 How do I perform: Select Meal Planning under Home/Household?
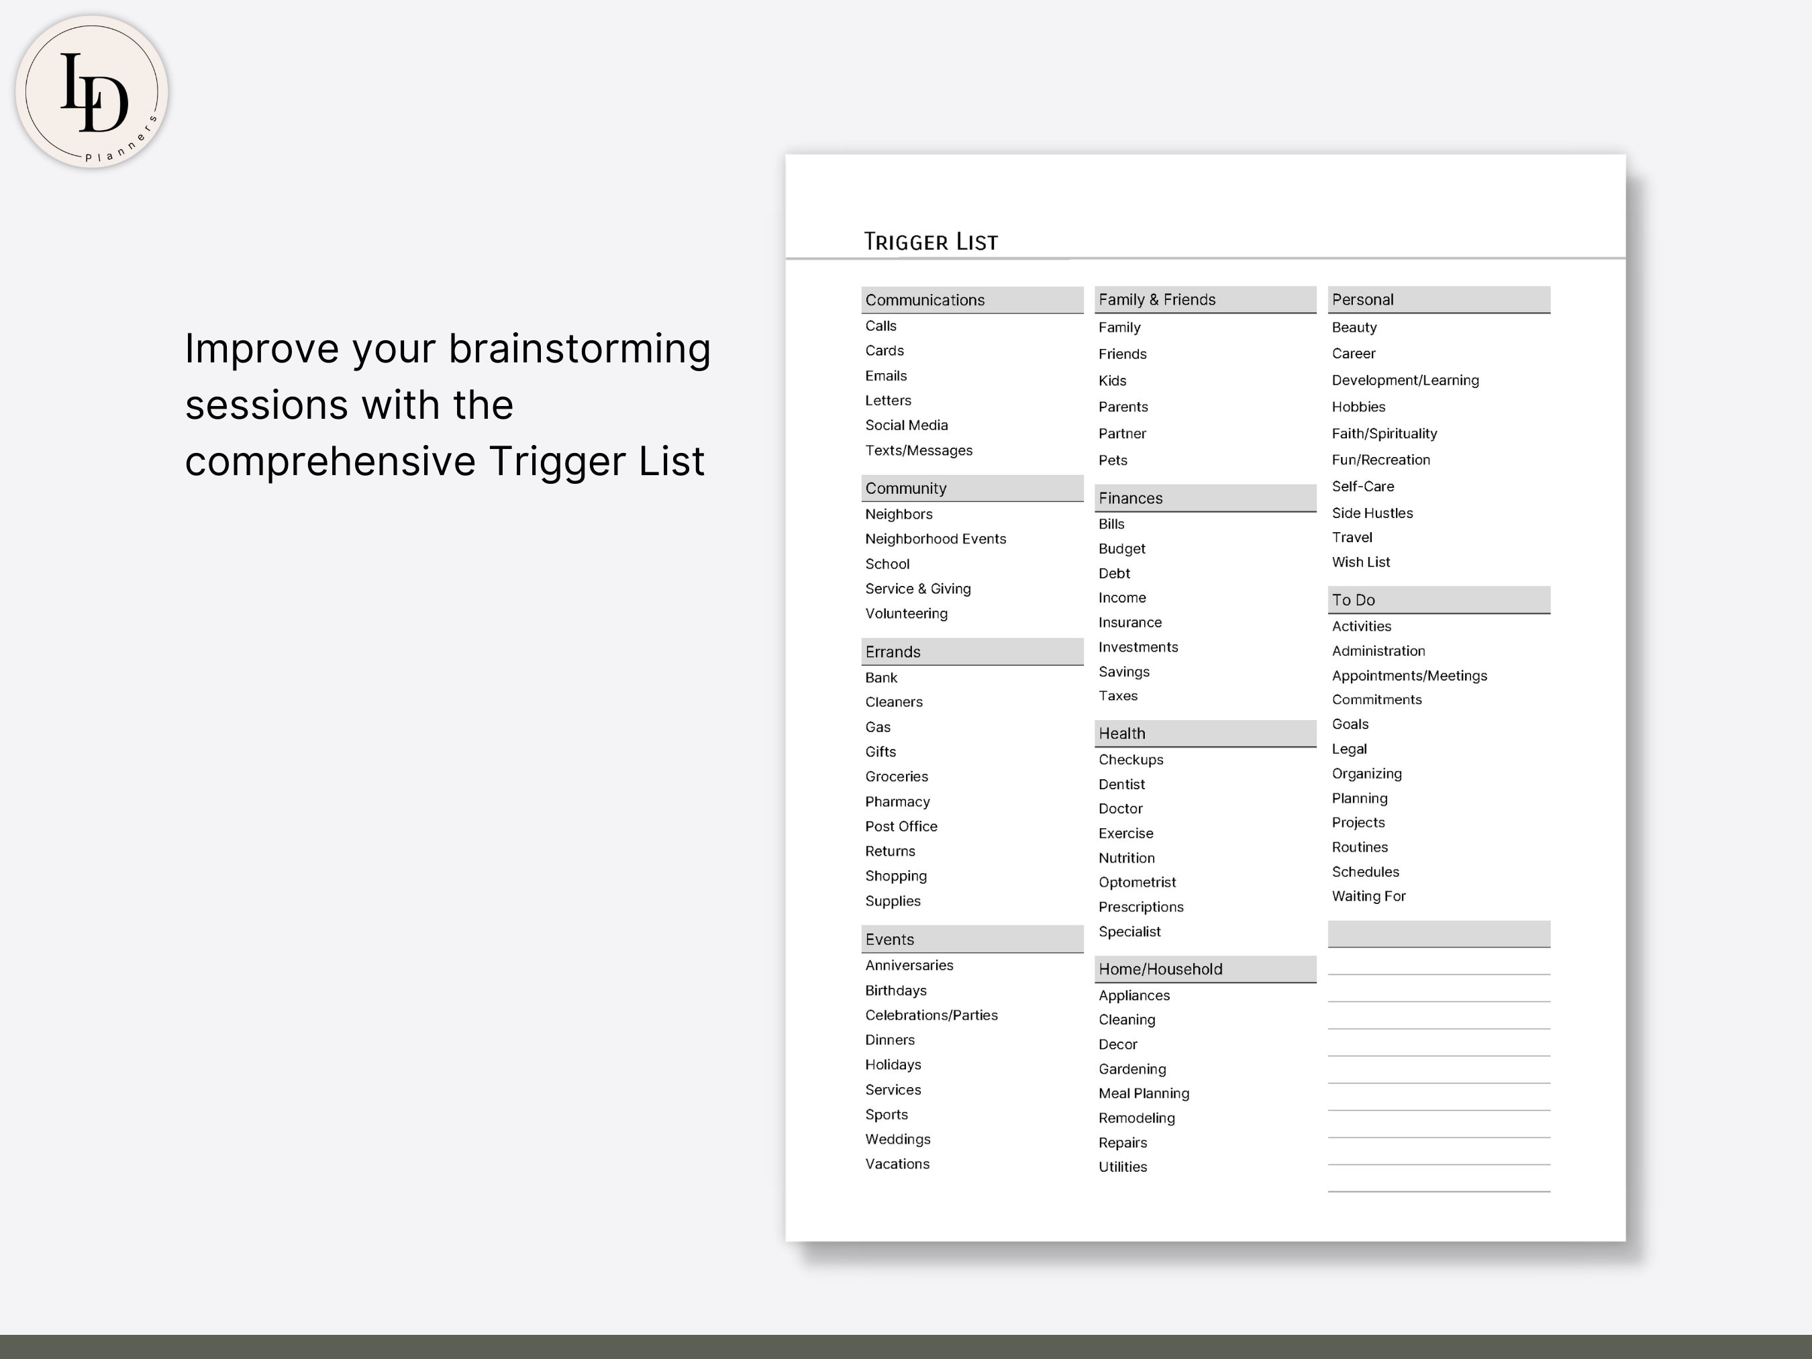[x=1144, y=1093]
